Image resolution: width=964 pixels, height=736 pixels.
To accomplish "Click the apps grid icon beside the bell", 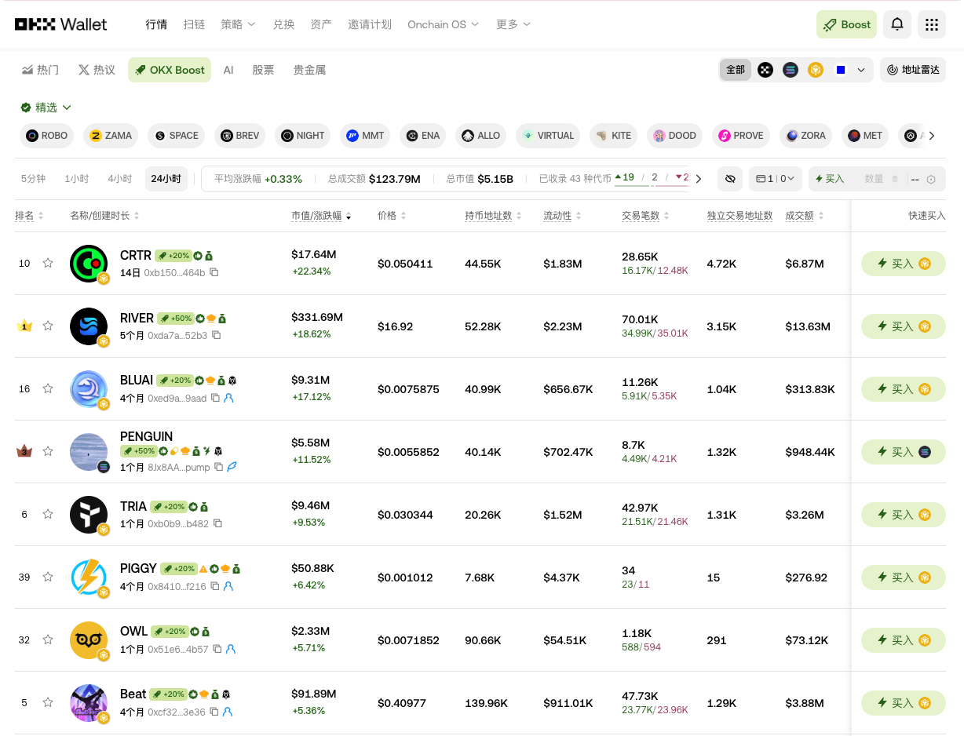I will pyautogui.click(x=931, y=24).
